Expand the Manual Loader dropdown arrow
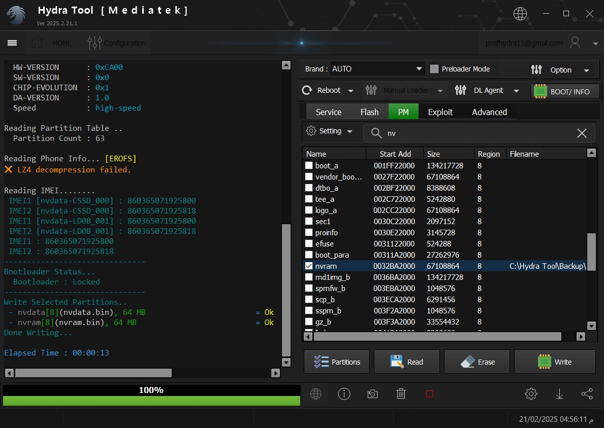The height and width of the screenshot is (428, 604). point(440,91)
